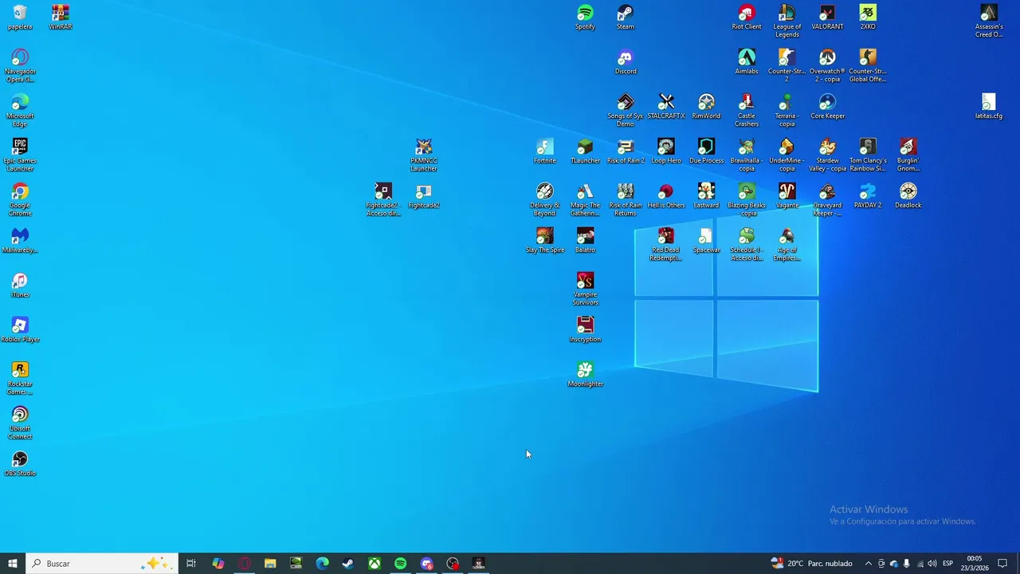Select the Google Chrome desktop icon
This screenshot has height=574, width=1020.
[x=20, y=199]
